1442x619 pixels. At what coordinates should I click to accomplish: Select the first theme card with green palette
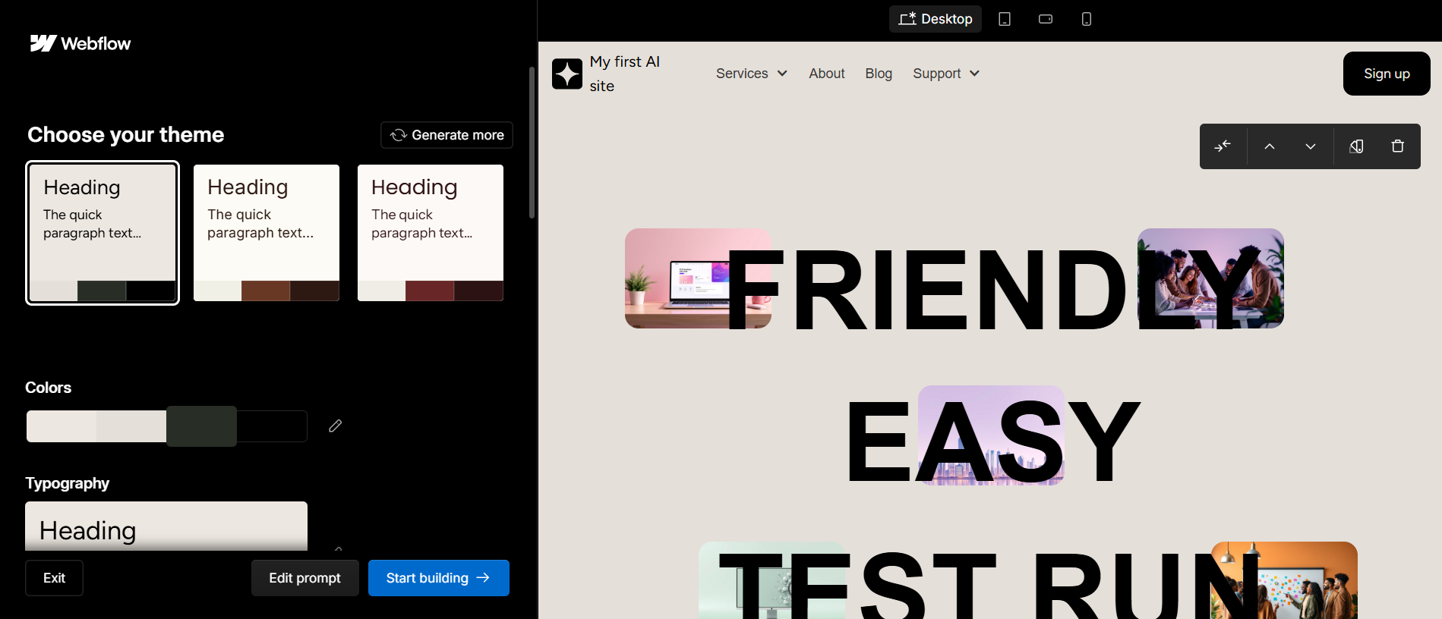point(103,233)
